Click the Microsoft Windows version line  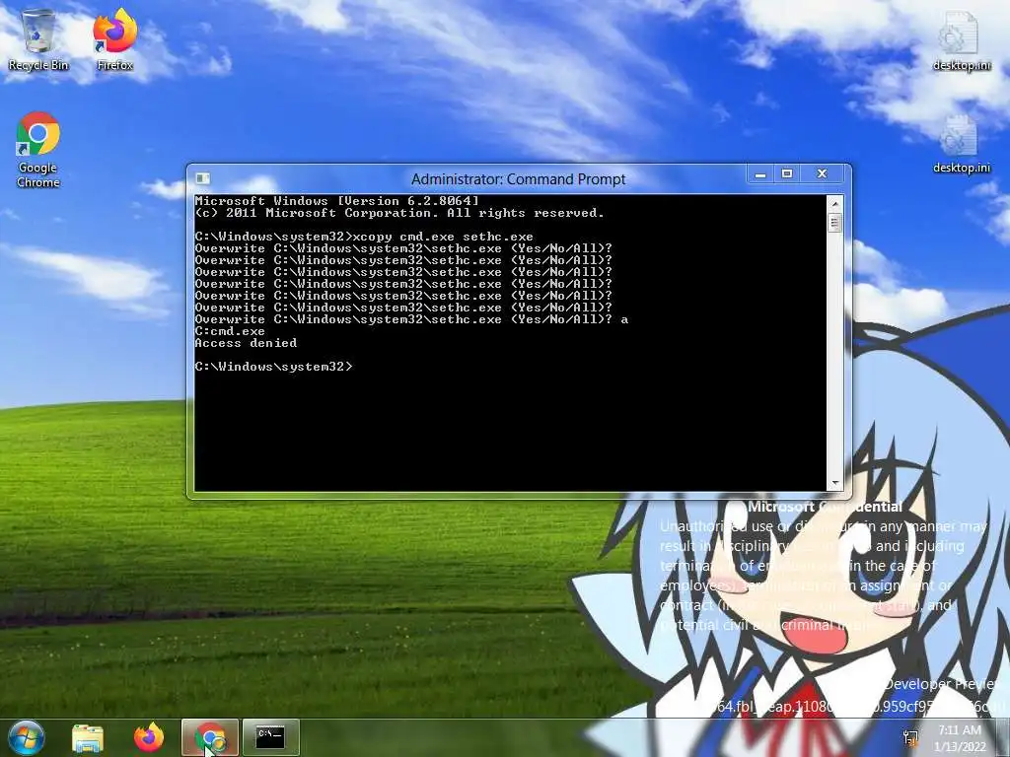[x=337, y=201]
